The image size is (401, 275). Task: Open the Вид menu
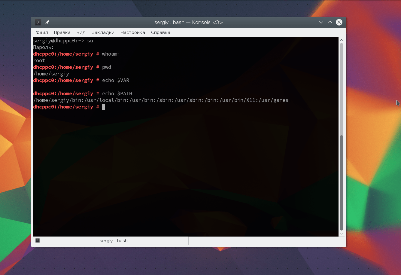pos(81,32)
